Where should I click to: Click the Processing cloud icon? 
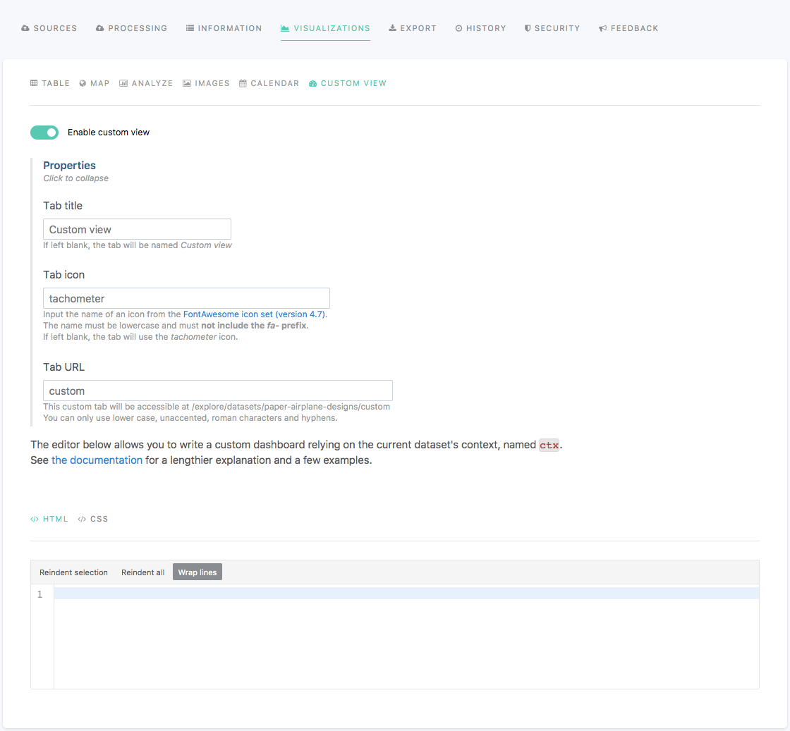click(x=100, y=28)
